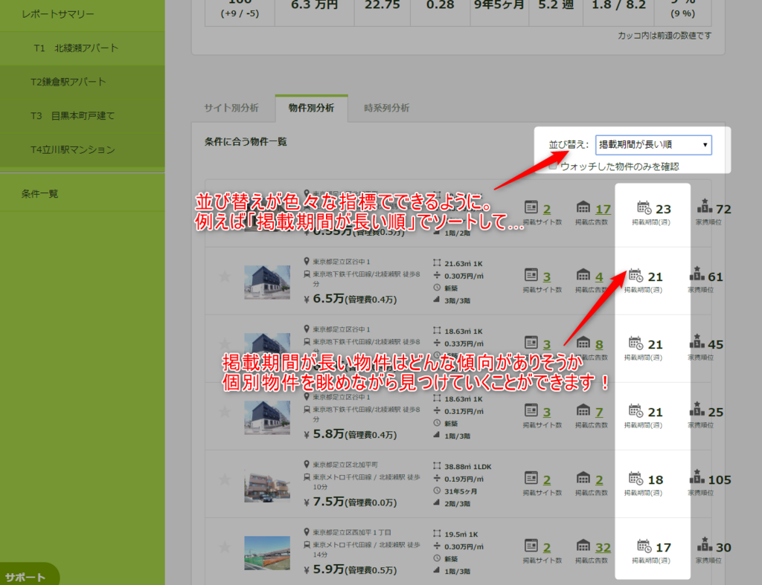Viewport: 762px width, 585px height.
Task: Click the ad-count building icon beside 8
Action: (583, 343)
